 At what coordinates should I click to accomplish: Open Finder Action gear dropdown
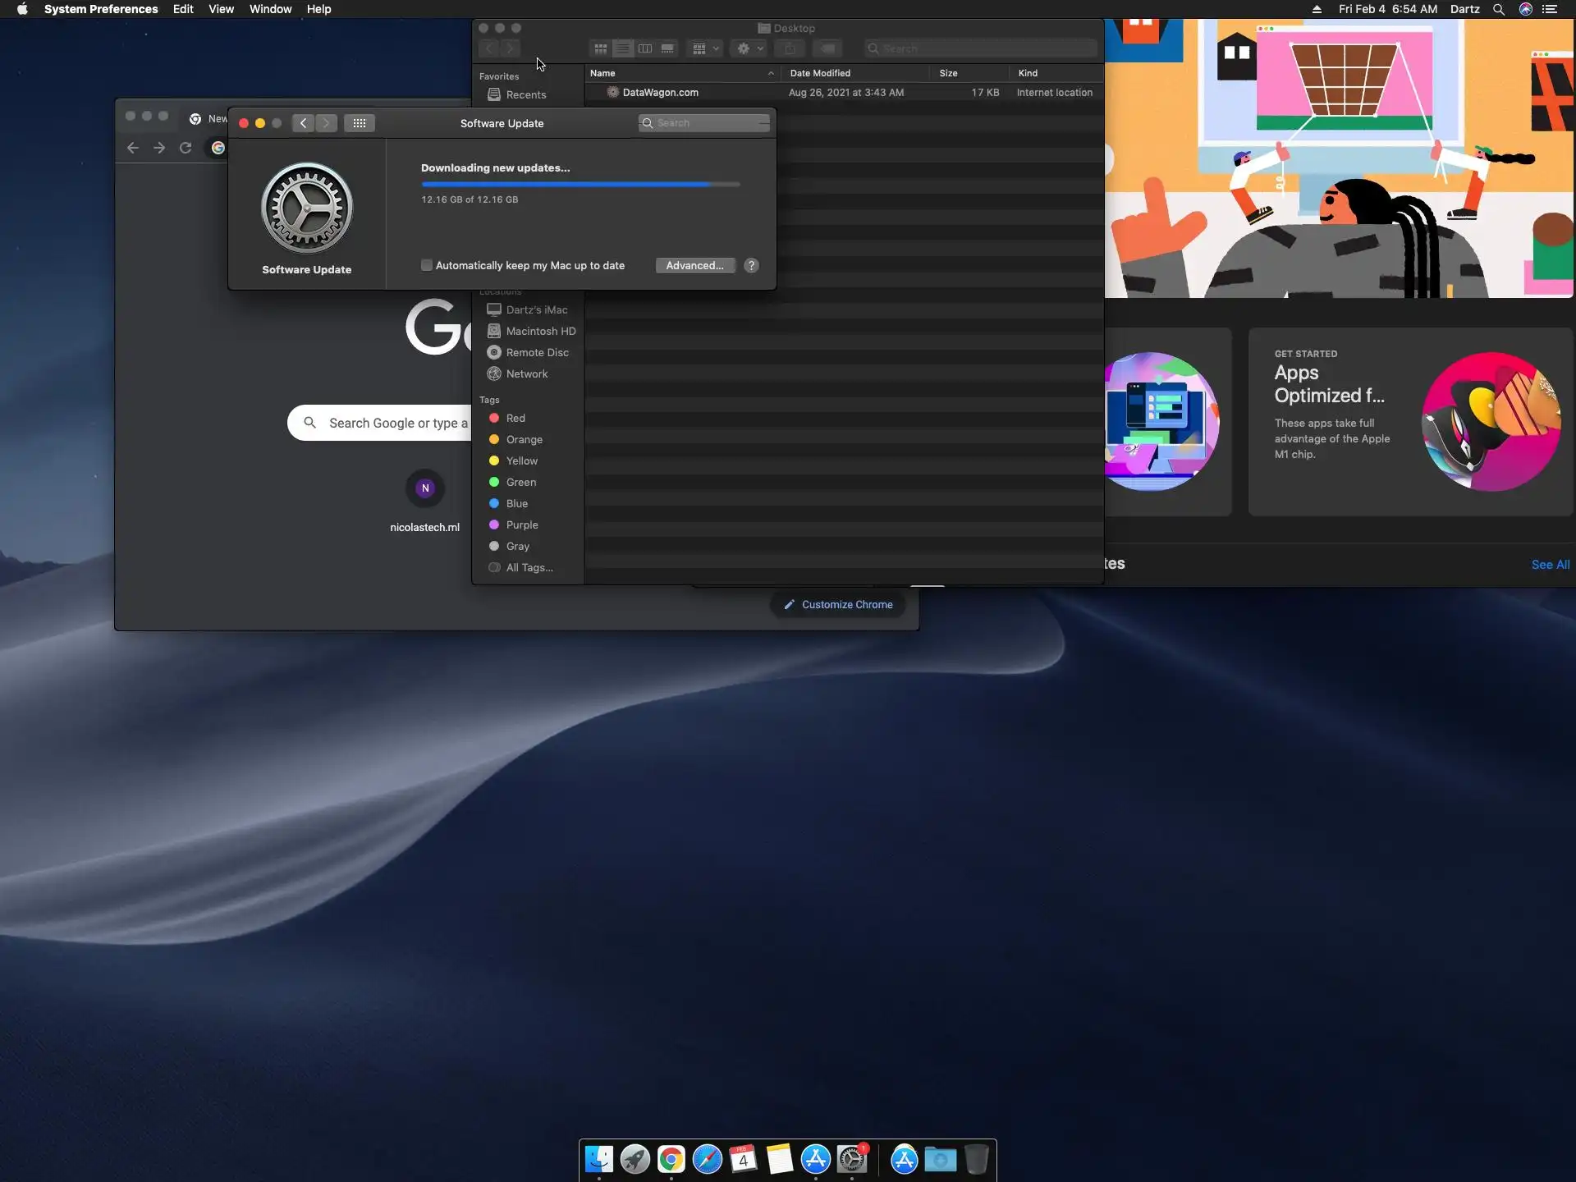[749, 48]
